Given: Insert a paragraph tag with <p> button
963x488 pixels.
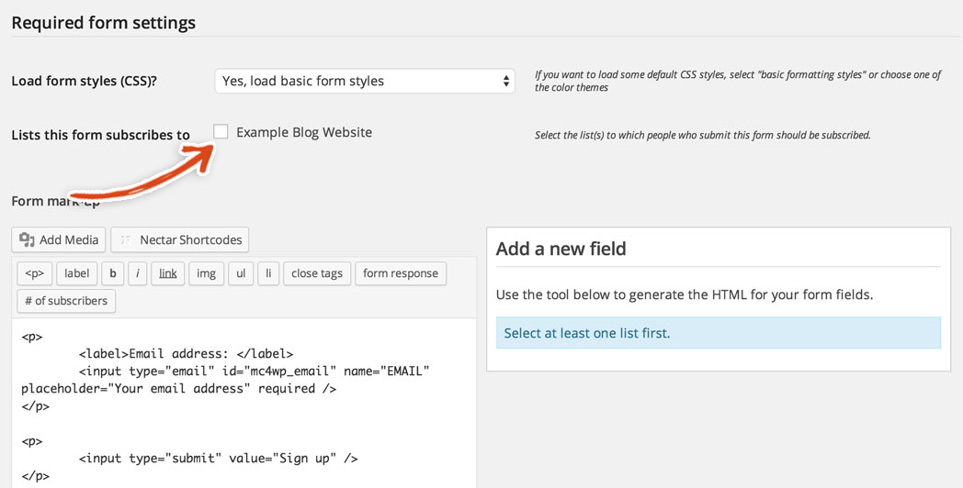Looking at the screenshot, I should pos(34,273).
